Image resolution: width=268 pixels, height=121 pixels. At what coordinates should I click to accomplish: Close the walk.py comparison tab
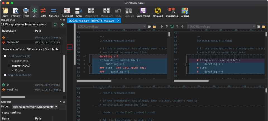click(118, 20)
